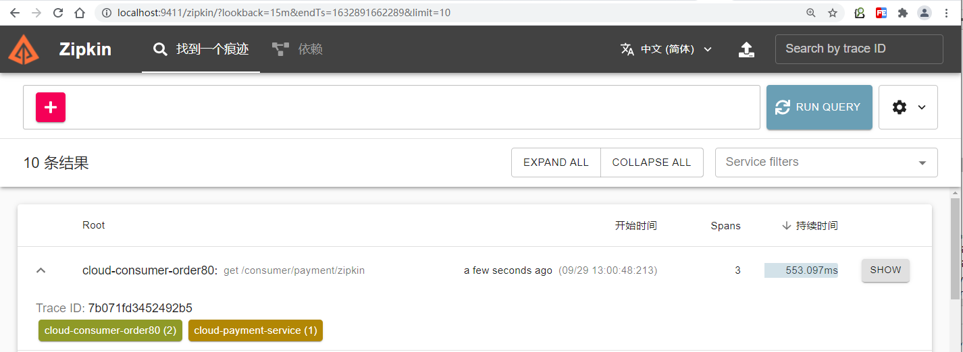This screenshot has width=963, height=352.
Task: Open the browser home page icon
Action: [x=80, y=13]
